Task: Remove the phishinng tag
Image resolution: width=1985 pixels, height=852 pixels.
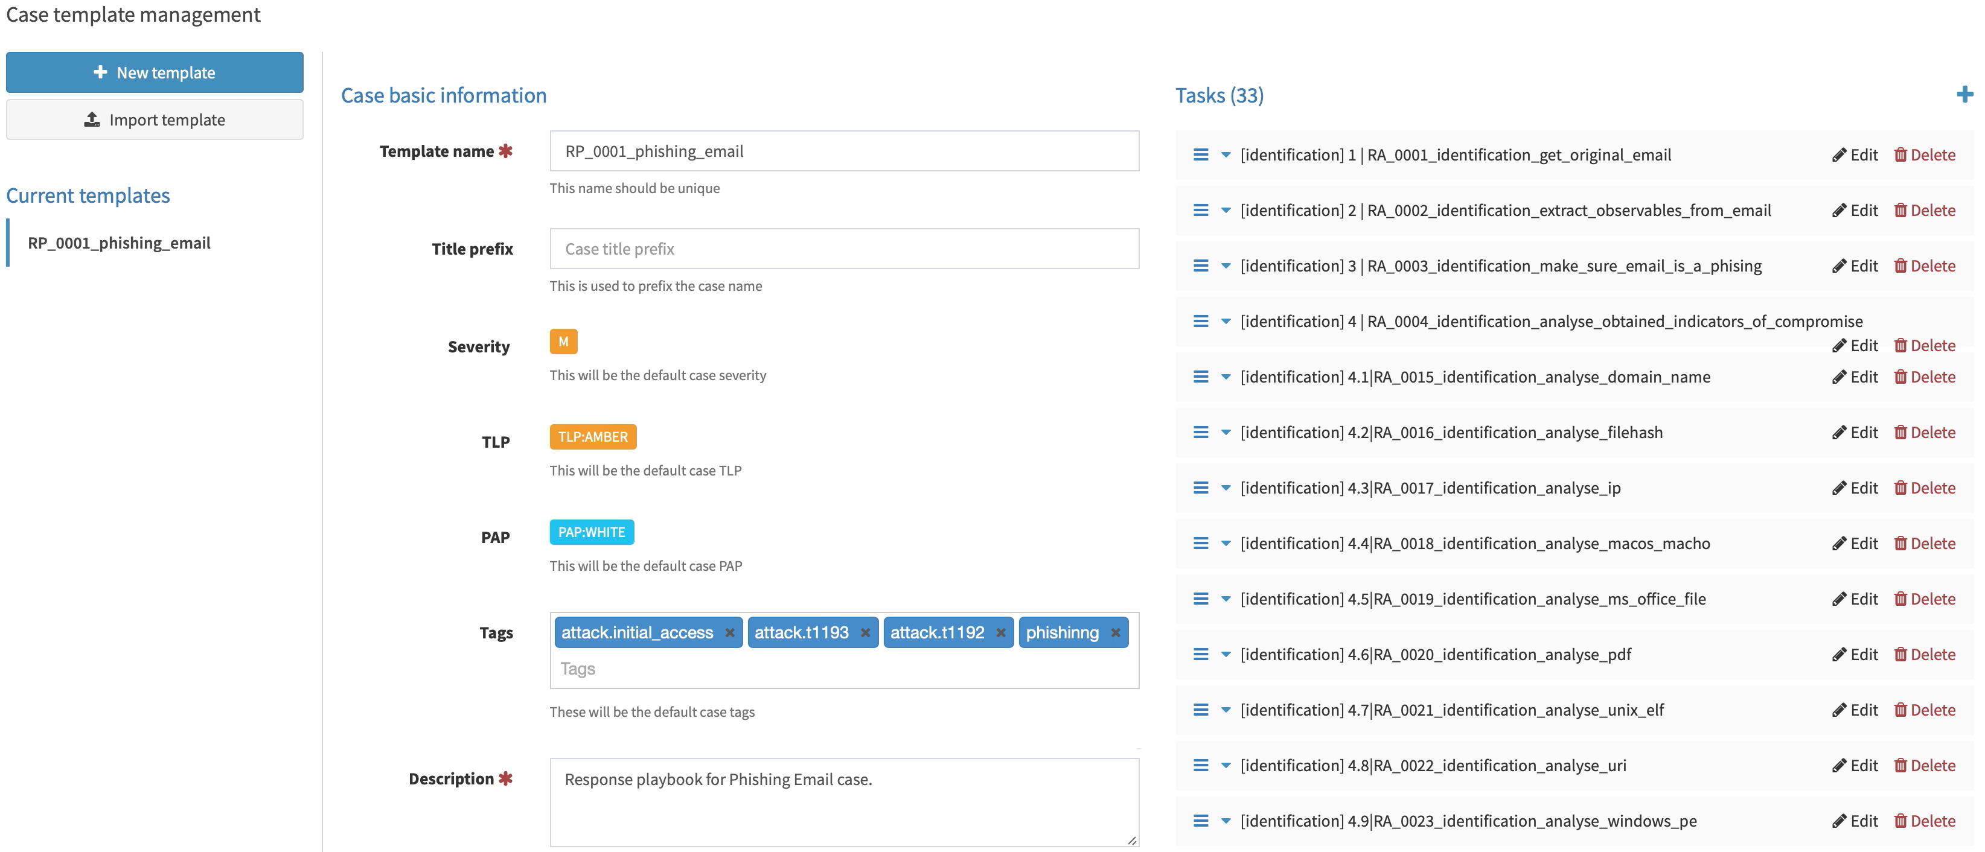Action: coord(1115,632)
